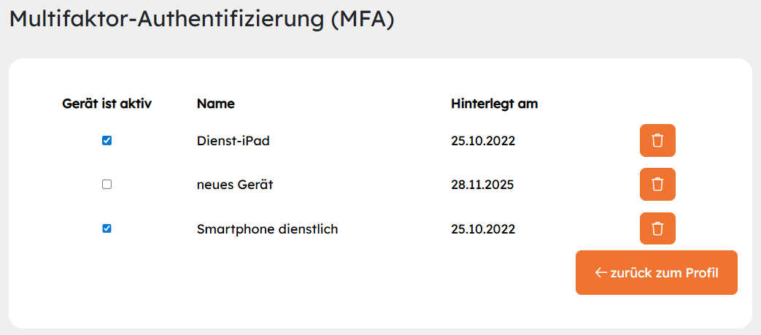
Task: Click the Multifaktor-Authentifizierung heading text
Action: (166, 20)
